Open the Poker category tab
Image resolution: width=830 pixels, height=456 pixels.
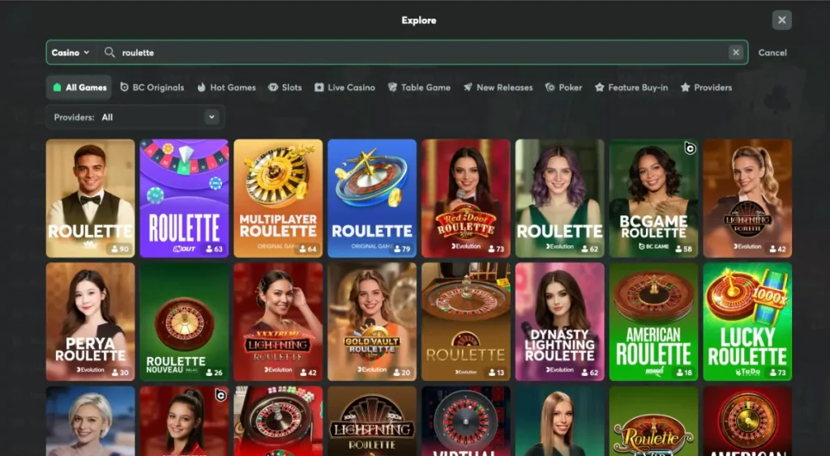click(x=563, y=87)
